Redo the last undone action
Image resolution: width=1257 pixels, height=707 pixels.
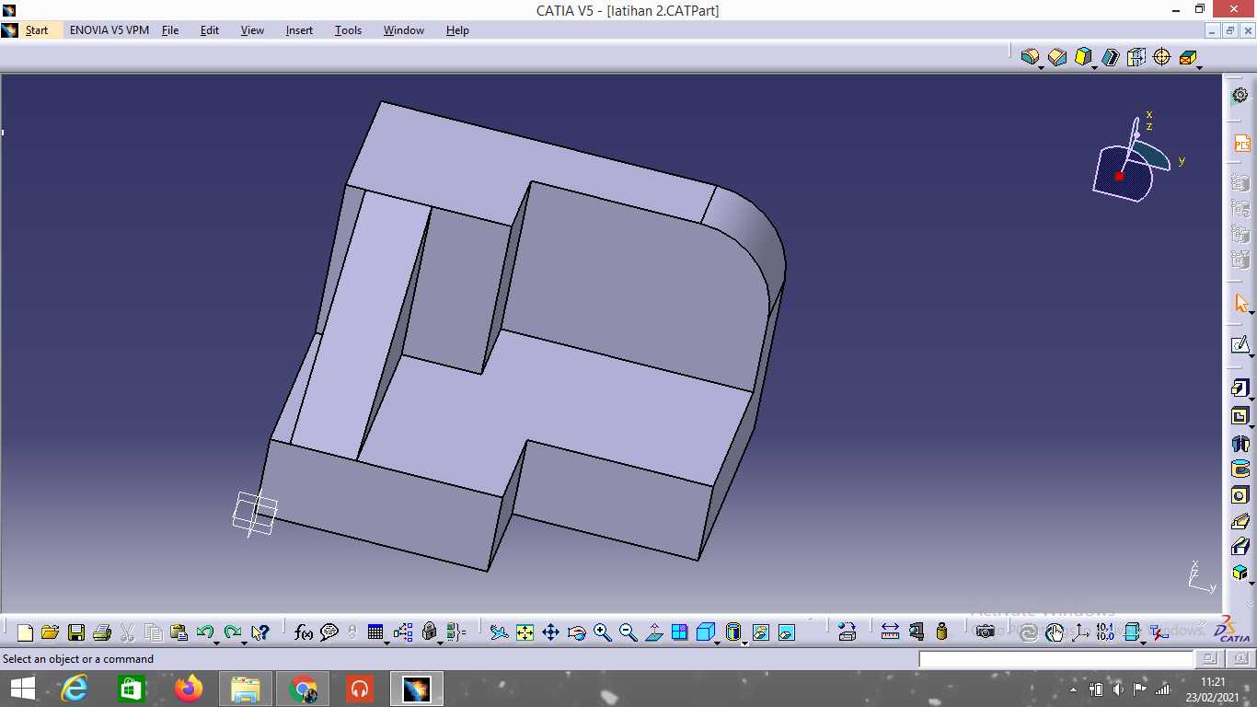[232, 632]
